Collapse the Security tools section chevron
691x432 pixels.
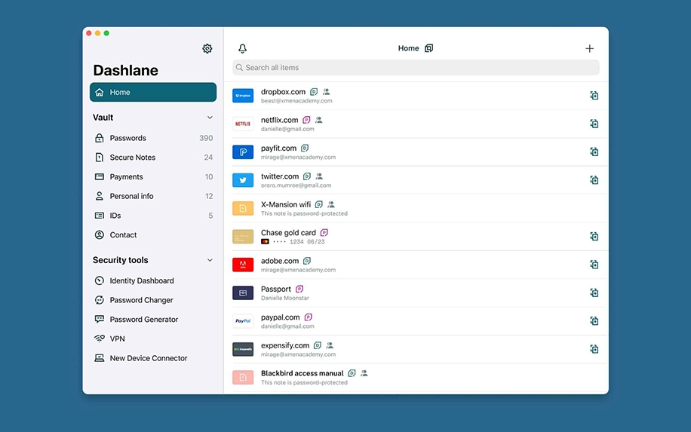coord(210,260)
